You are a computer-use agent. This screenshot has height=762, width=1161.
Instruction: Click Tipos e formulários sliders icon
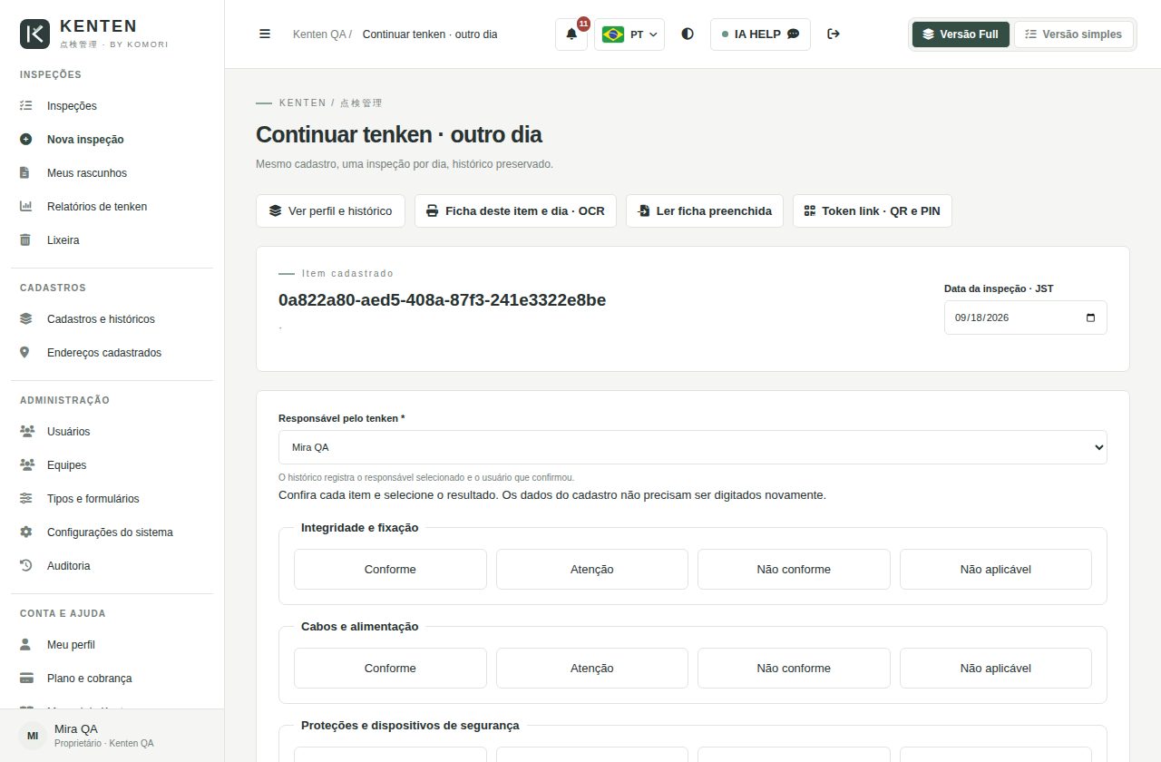(25, 499)
